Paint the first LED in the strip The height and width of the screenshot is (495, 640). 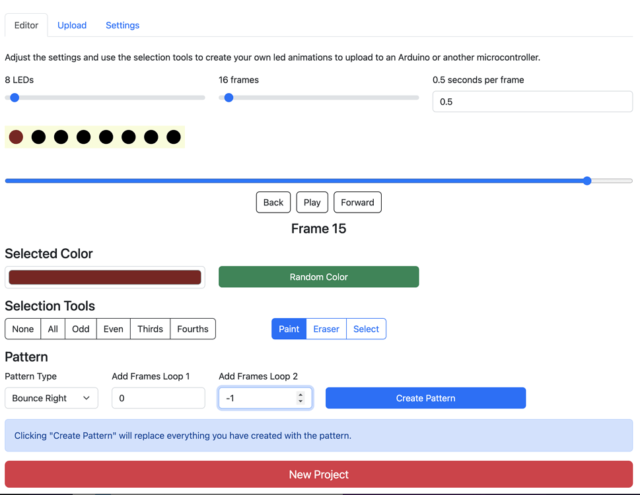pos(16,137)
